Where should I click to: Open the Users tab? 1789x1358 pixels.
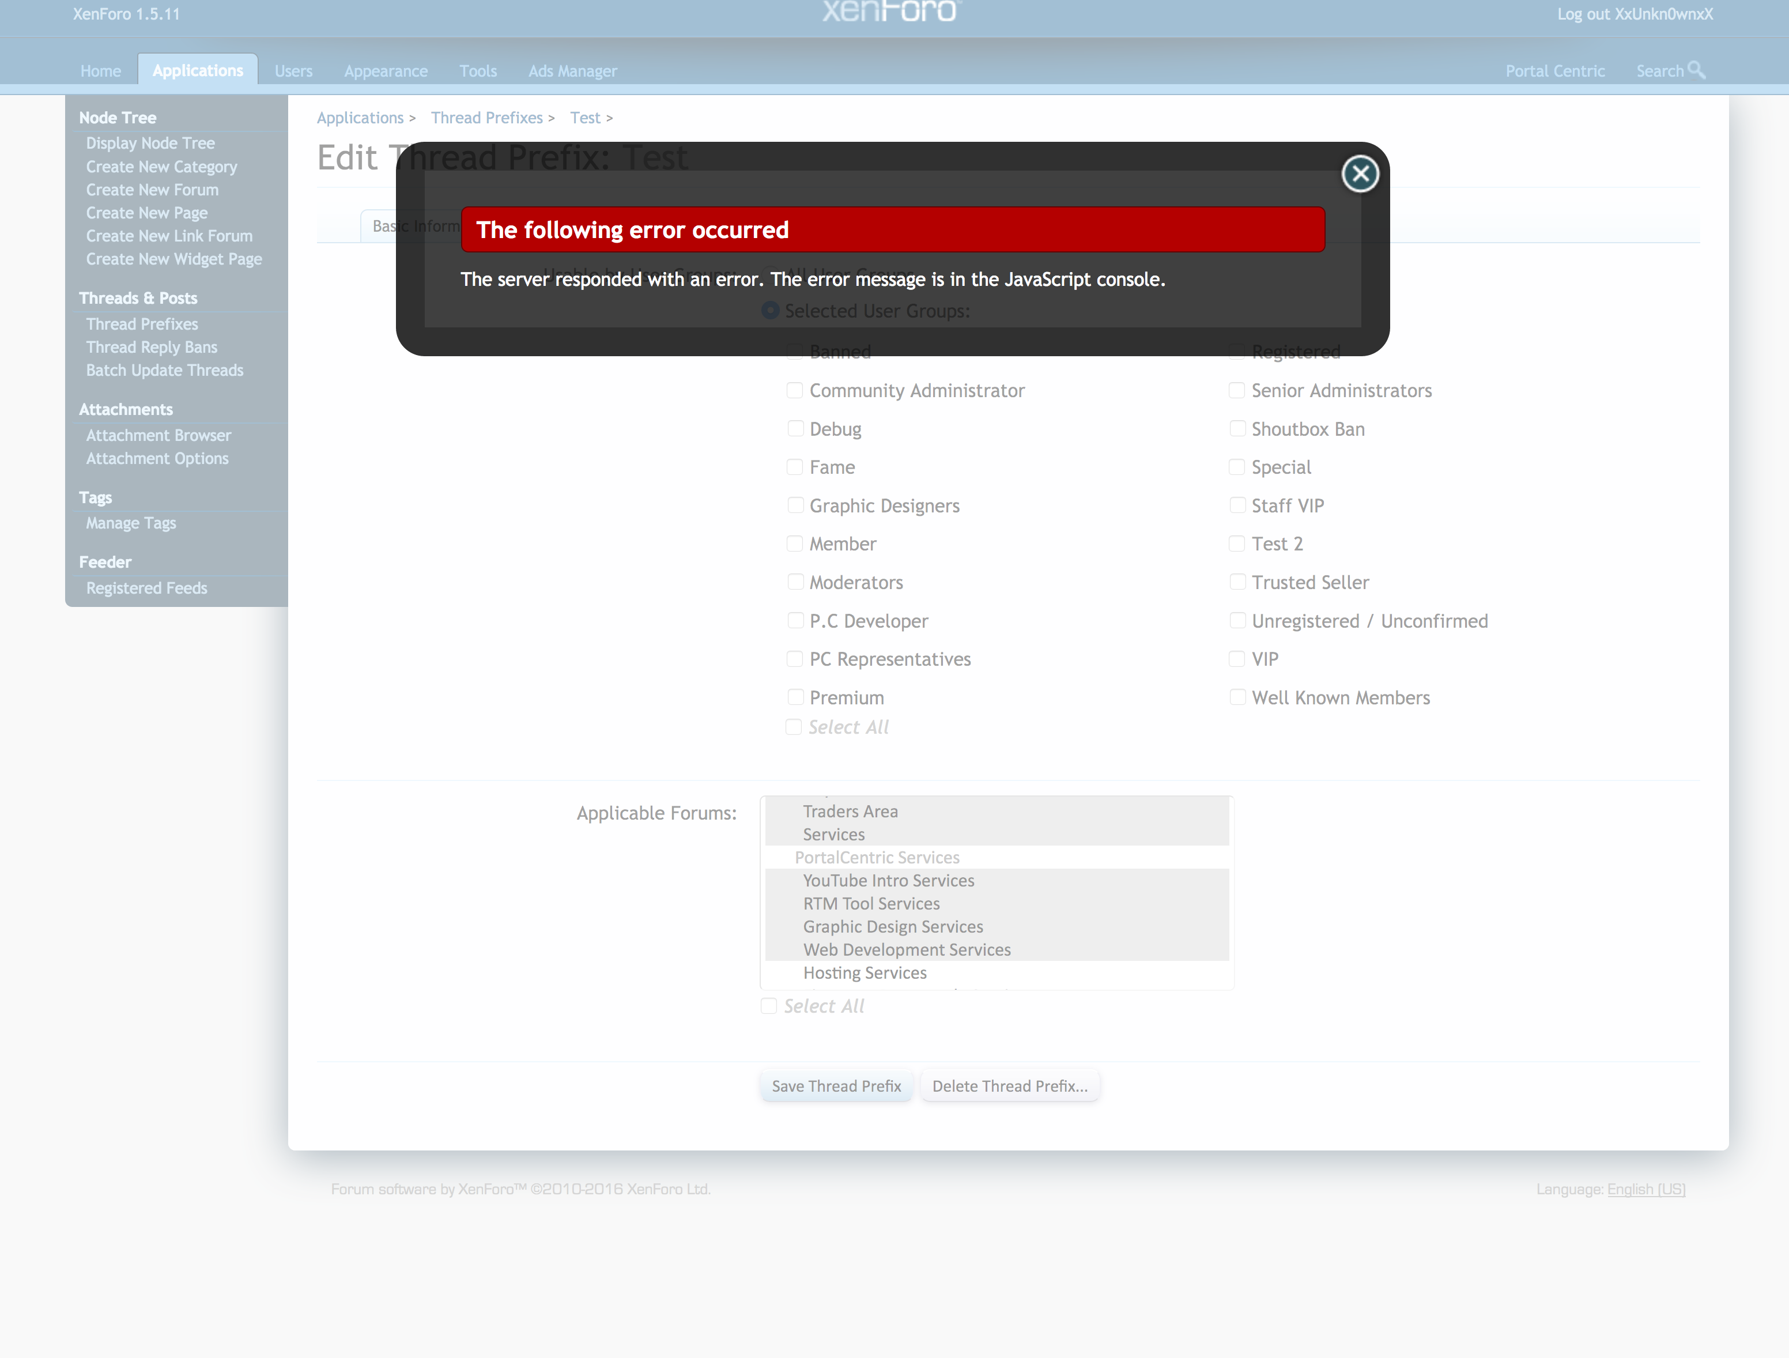coord(293,71)
